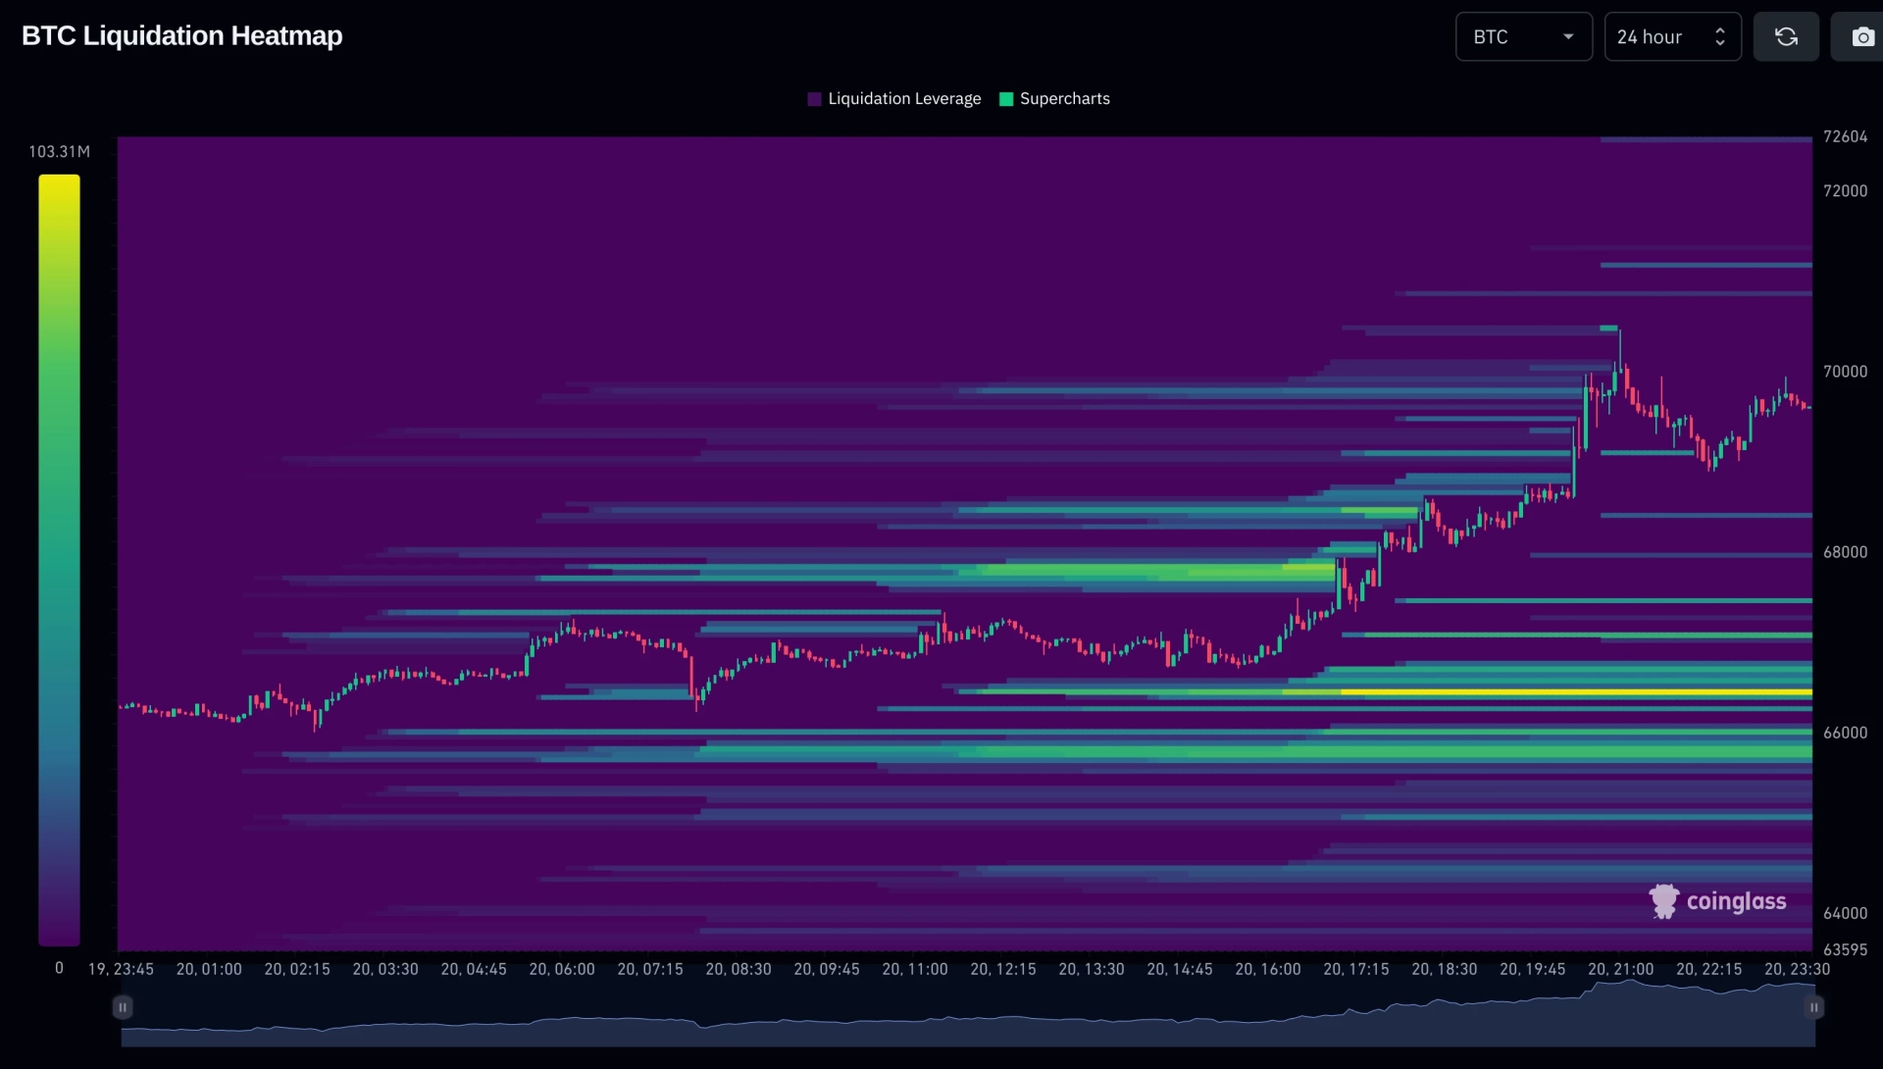Click the 20, 22:15 time label
This screenshot has width=1883, height=1069.
(x=1709, y=969)
